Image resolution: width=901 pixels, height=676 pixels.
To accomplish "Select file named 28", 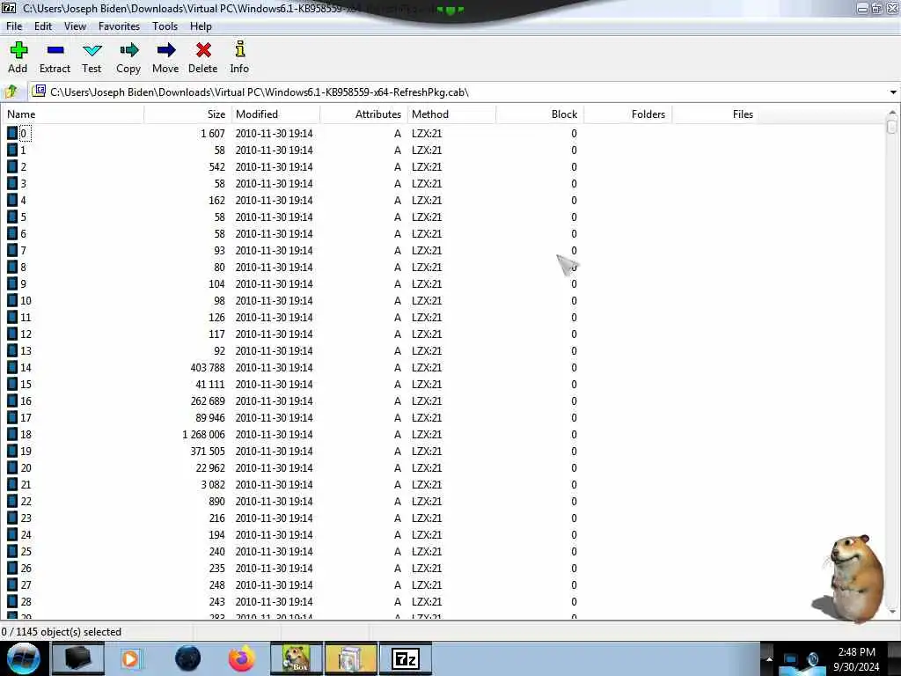I will click(x=26, y=602).
